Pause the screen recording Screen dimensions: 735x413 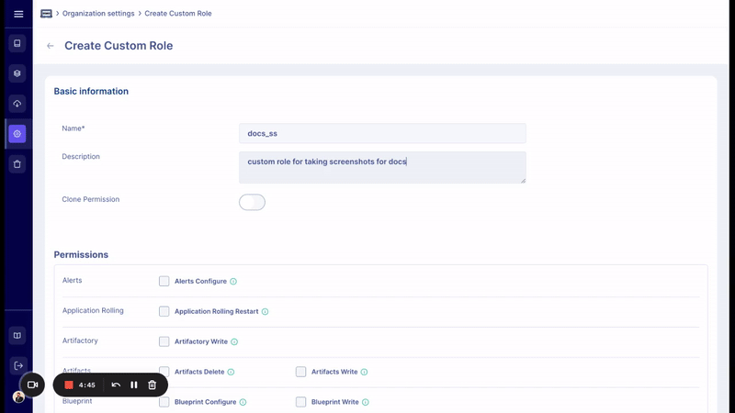coord(134,385)
